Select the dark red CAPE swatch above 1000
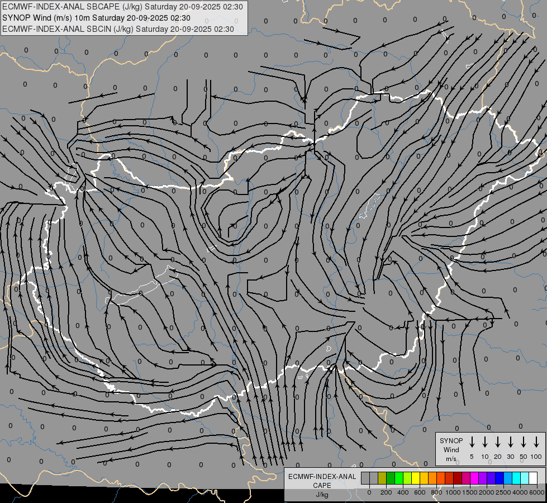This screenshot has height=503, width=547. (x=458, y=478)
